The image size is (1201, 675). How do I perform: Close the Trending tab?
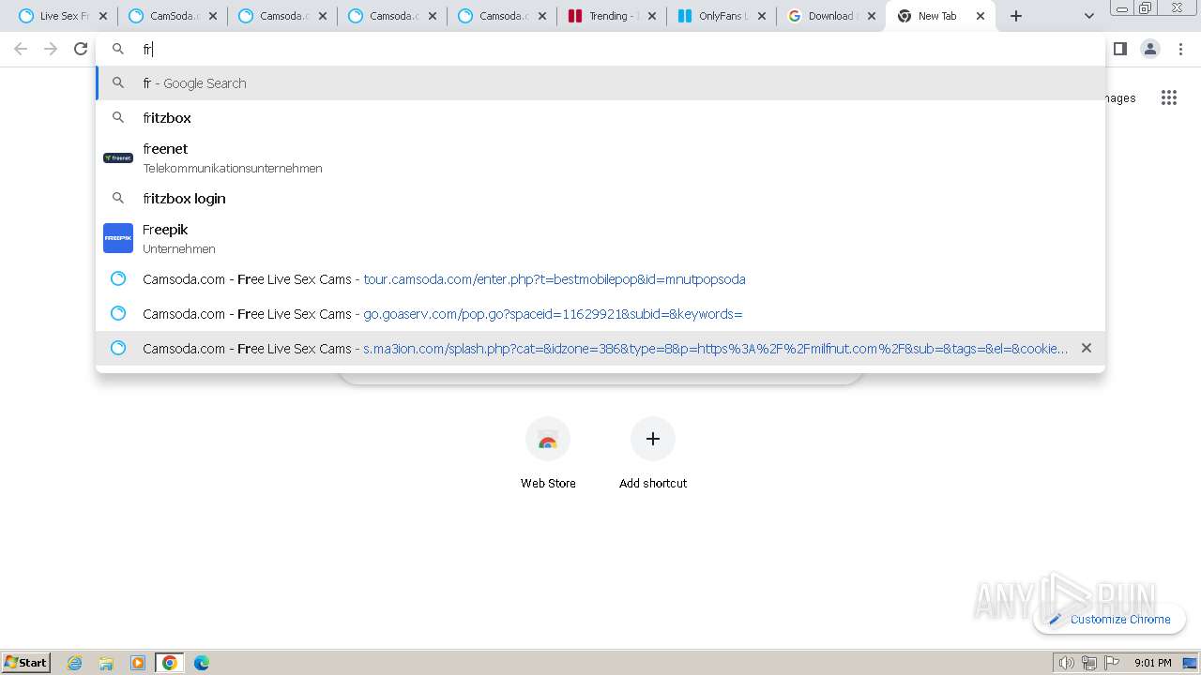[x=652, y=16]
